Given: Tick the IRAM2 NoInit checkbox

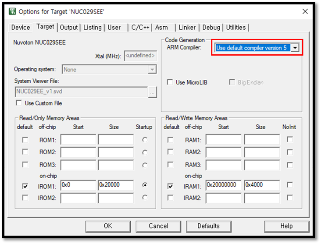Looking at the screenshot, I should pos(290,198).
